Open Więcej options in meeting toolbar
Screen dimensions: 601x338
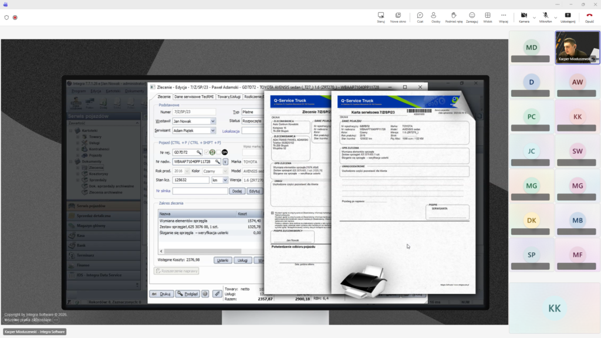504,16
